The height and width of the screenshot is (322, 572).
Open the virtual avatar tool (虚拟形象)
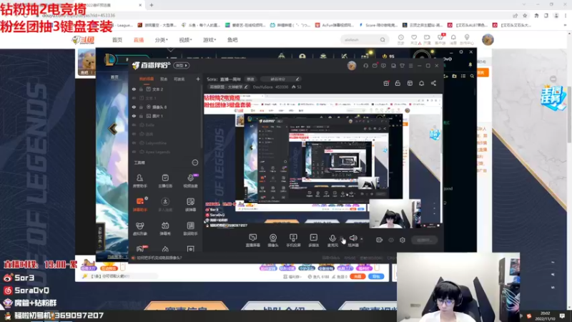pyautogui.click(x=139, y=228)
